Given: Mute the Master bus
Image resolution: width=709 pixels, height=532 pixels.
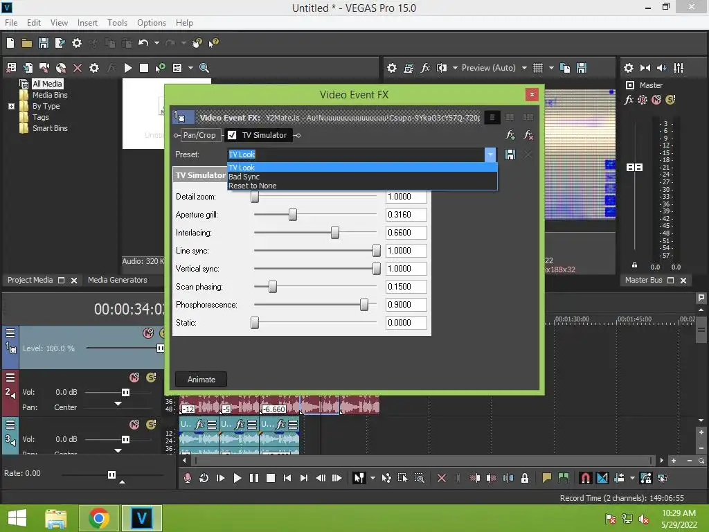Looking at the screenshot, I should click(656, 100).
